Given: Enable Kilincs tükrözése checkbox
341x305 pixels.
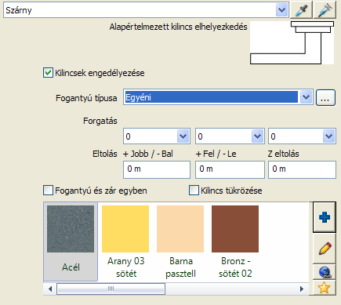Looking at the screenshot, I should click(194, 191).
